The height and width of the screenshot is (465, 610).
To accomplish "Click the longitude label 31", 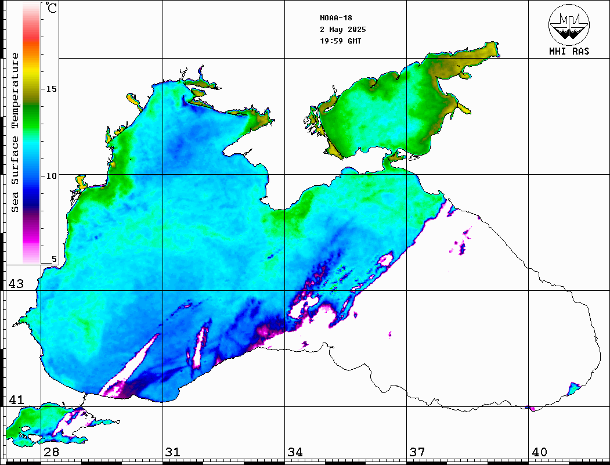I will 173,452.
